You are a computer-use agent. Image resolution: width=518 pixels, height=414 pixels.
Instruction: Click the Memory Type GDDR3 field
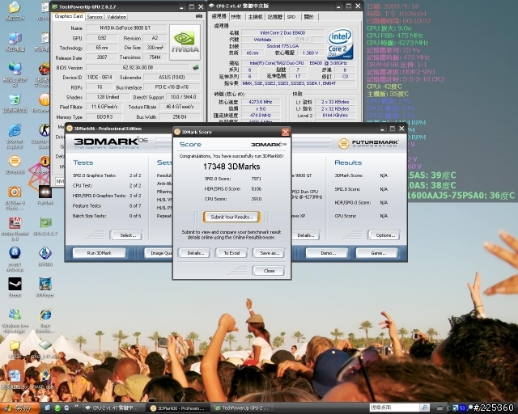pos(104,116)
